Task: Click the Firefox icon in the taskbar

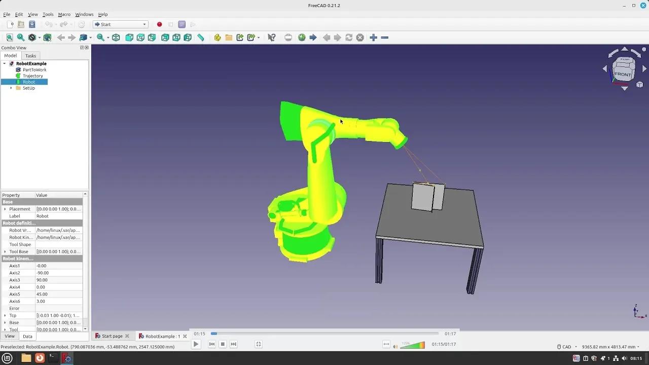Action: point(40,357)
